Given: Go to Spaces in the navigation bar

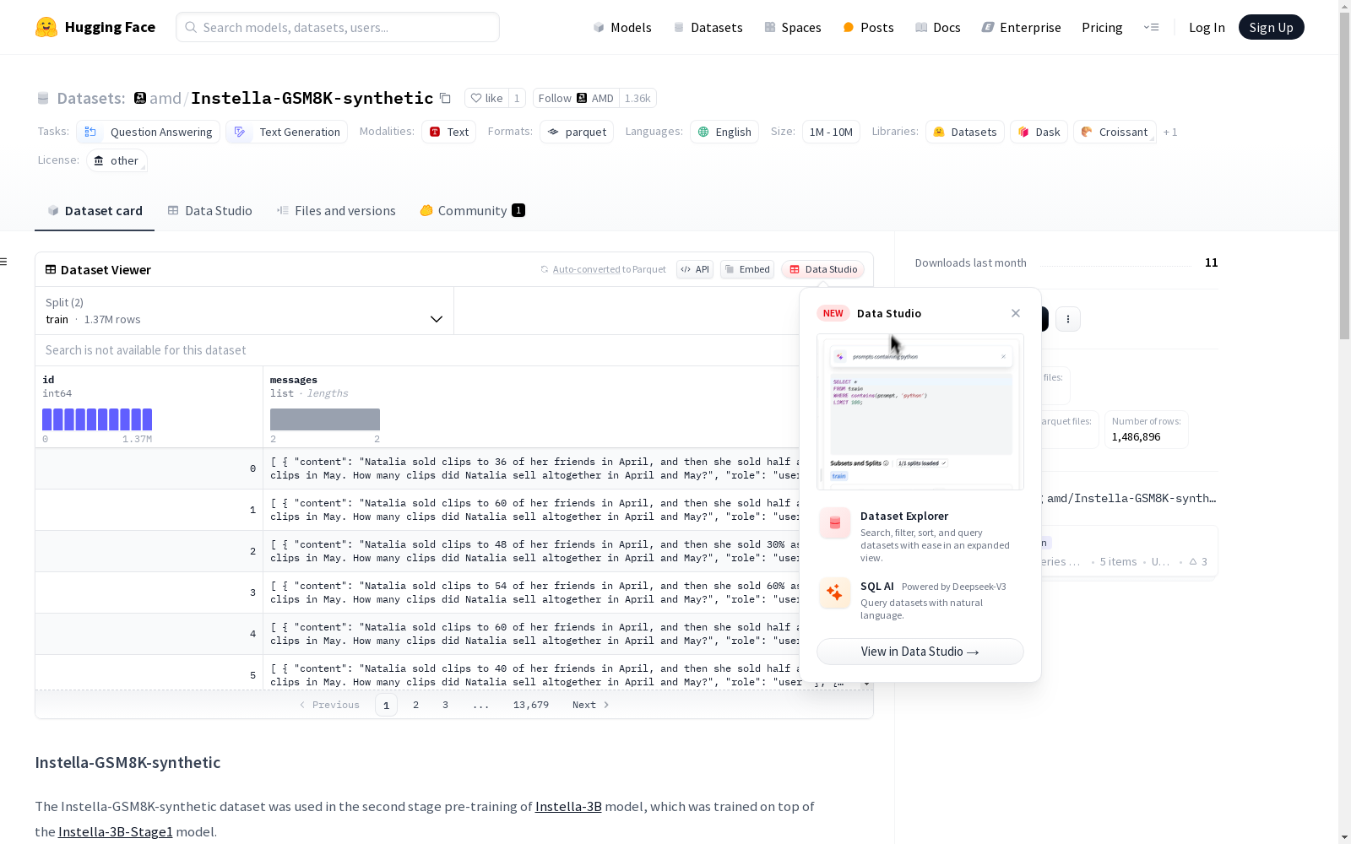Looking at the screenshot, I should [x=793, y=27].
